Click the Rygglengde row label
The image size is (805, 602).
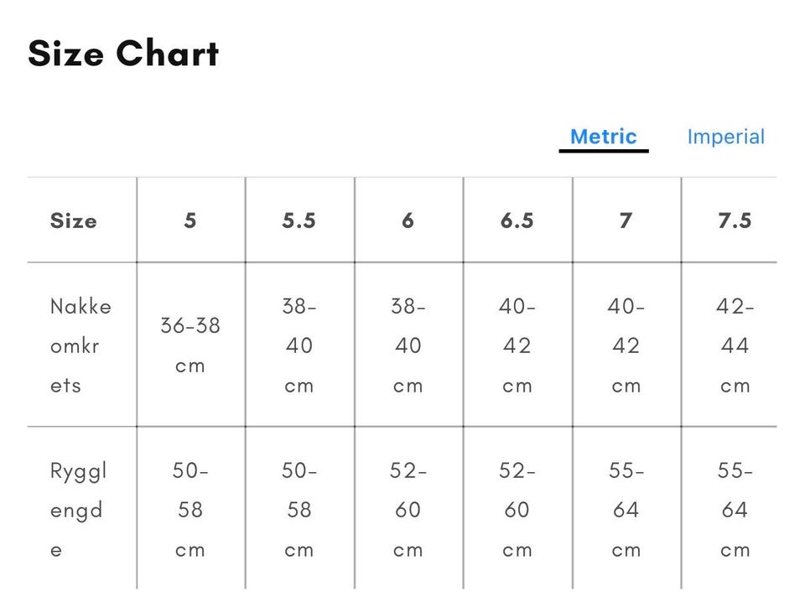(x=78, y=510)
